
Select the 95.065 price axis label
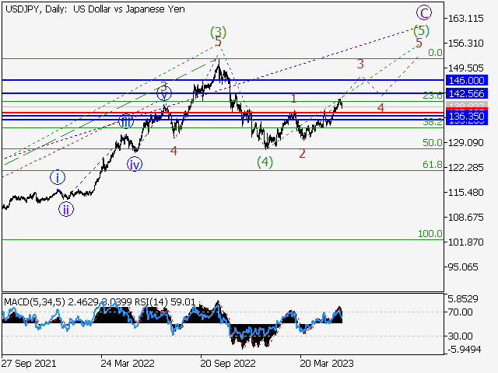[463, 267]
